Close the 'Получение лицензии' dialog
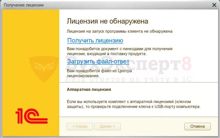Viewport: 220px width, 138px height. 214,5
